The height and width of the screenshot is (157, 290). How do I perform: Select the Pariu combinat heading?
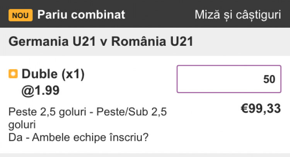(x=81, y=15)
